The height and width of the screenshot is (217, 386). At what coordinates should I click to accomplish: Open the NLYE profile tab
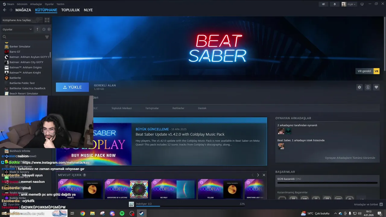click(x=88, y=10)
